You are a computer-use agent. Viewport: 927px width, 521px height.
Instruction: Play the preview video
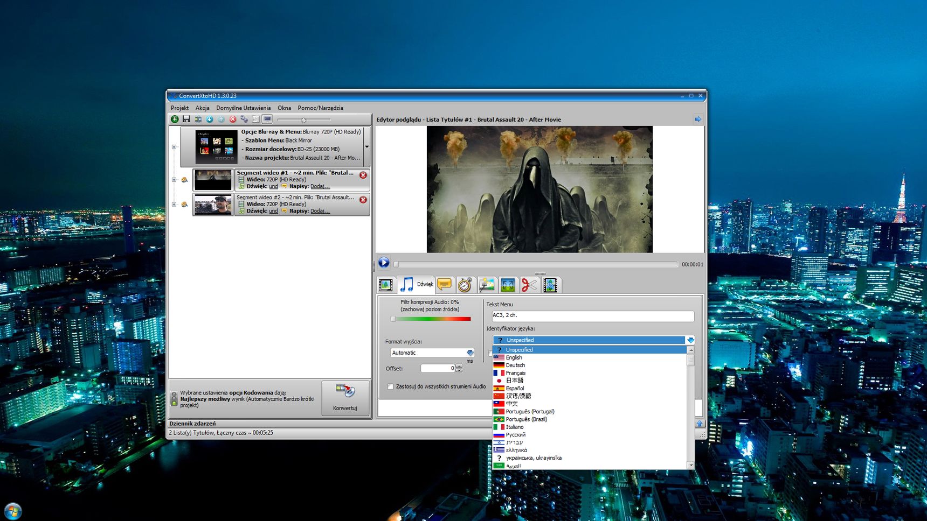(384, 263)
